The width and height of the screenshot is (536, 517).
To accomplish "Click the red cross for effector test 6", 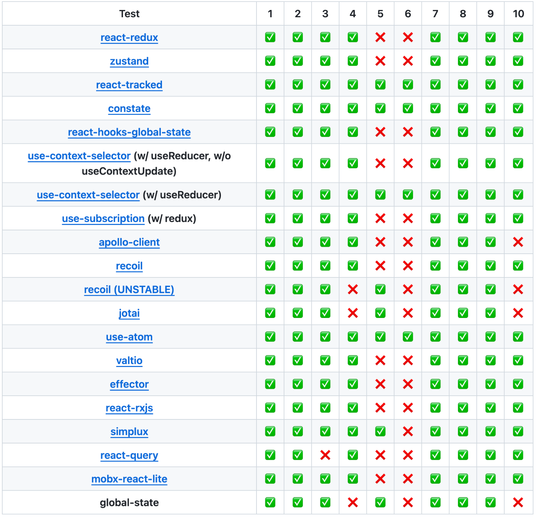I will [x=408, y=384].
